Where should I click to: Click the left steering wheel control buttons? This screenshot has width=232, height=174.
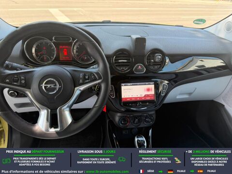[x=15, y=80]
